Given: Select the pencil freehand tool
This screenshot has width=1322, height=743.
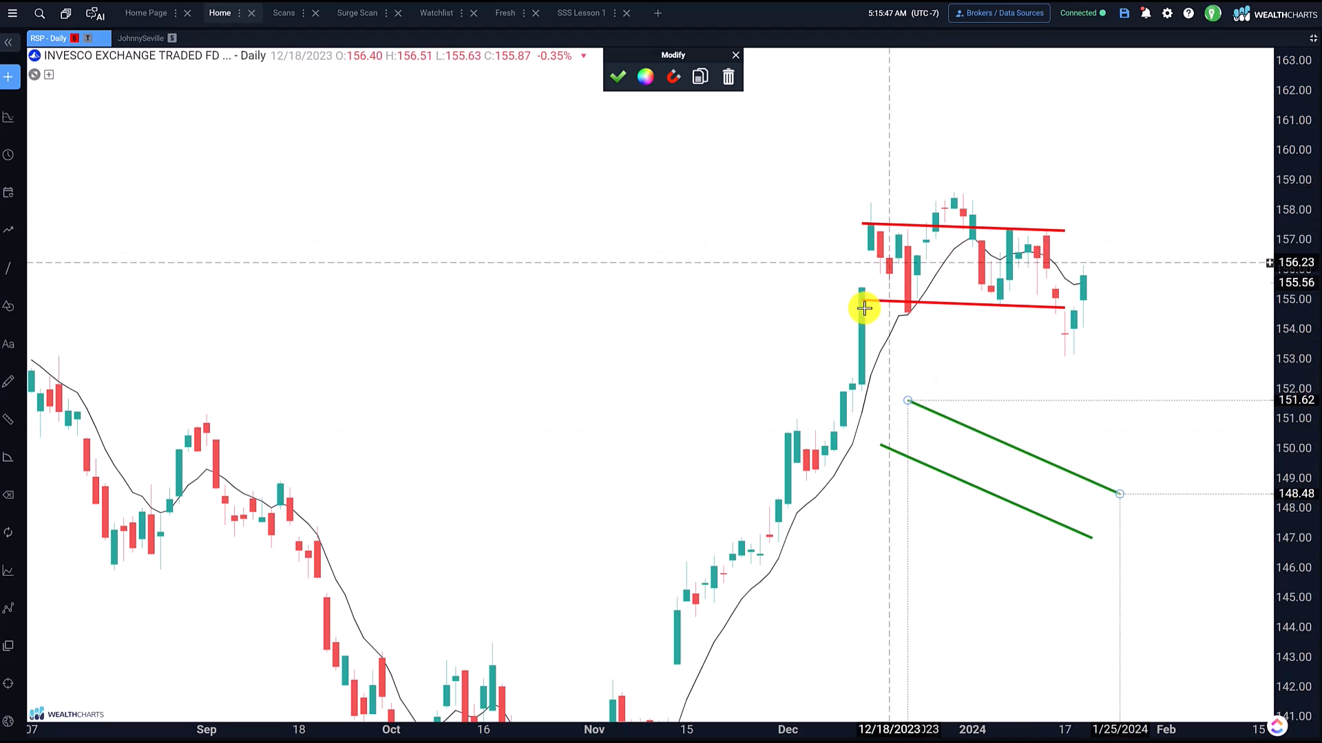Looking at the screenshot, I should 8,381.
